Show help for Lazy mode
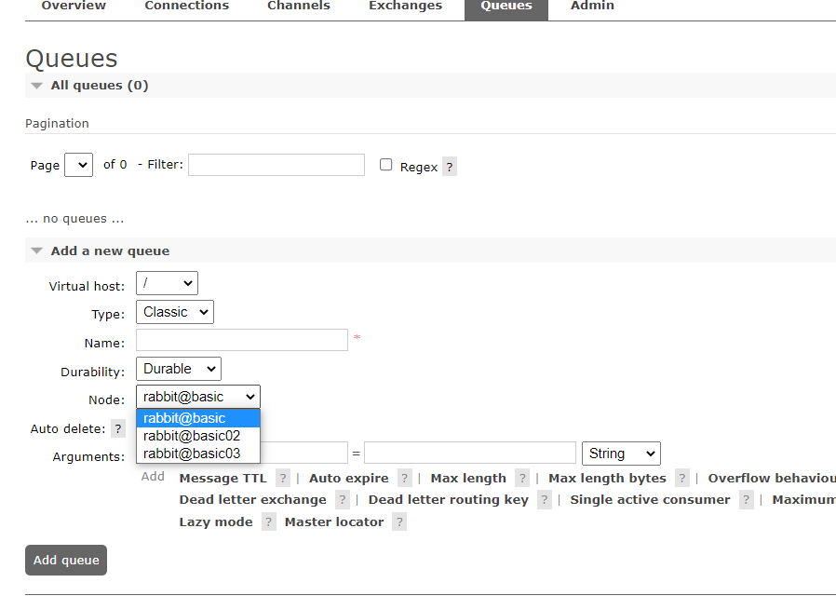The width and height of the screenshot is (836, 596). pyautogui.click(x=269, y=521)
